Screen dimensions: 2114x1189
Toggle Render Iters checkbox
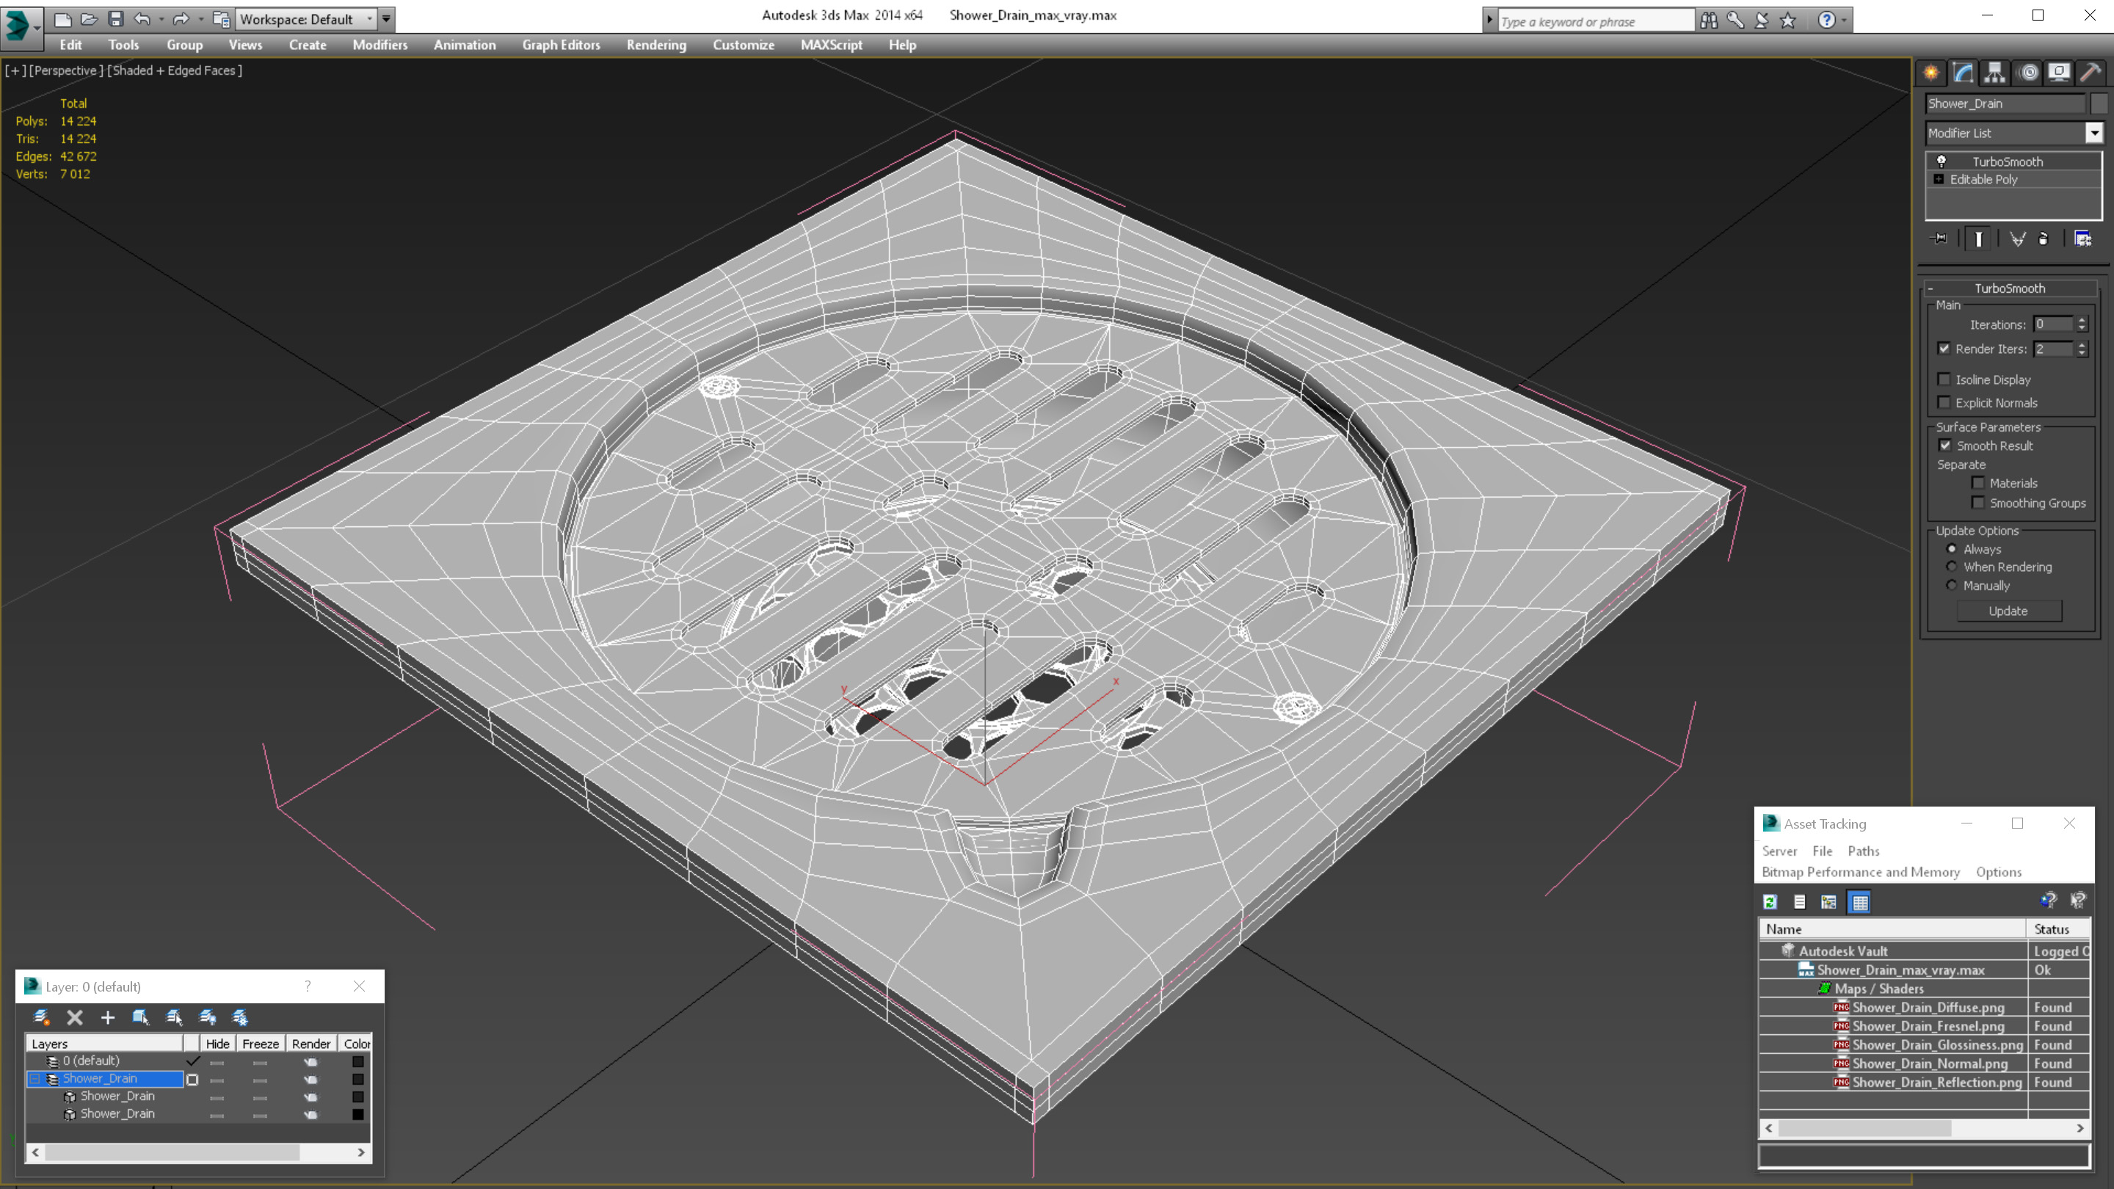click(1943, 349)
